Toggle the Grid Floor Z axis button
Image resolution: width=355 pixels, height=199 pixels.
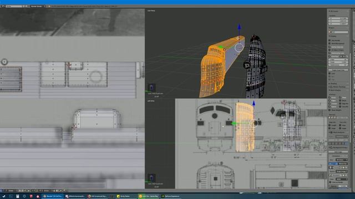pos(347,56)
